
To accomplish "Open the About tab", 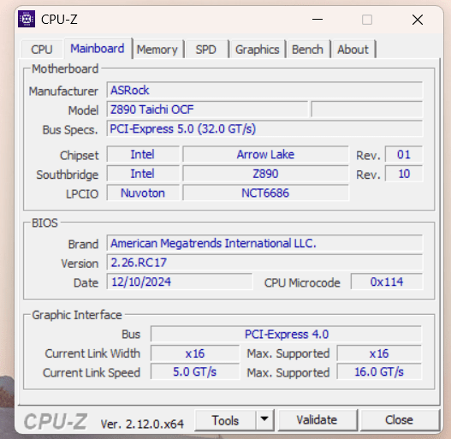I will point(353,50).
